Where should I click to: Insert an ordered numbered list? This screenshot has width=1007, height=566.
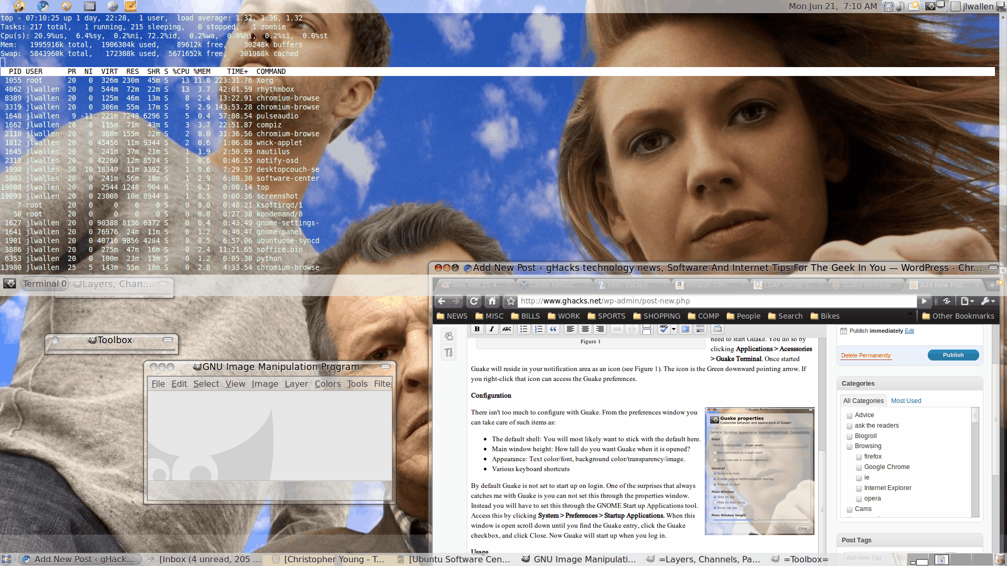pos(538,329)
